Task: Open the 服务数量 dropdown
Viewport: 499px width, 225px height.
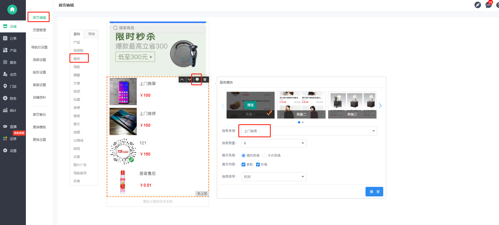Action: [x=274, y=143]
